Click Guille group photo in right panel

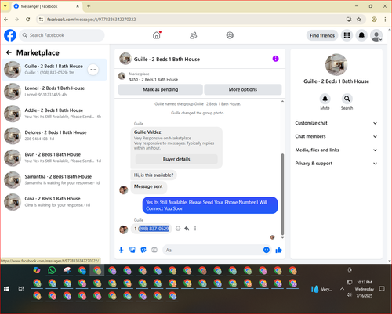(x=336, y=65)
